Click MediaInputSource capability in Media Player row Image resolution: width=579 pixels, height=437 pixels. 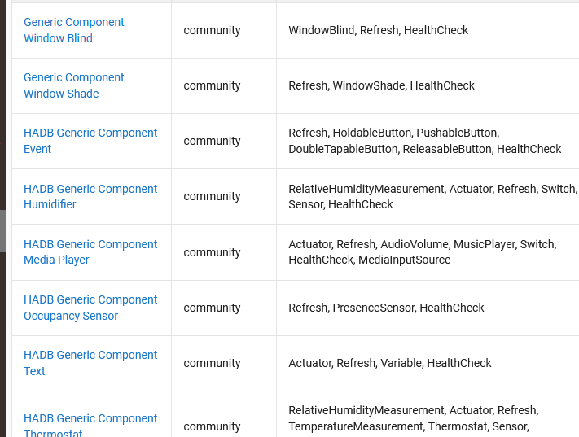(405, 260)
